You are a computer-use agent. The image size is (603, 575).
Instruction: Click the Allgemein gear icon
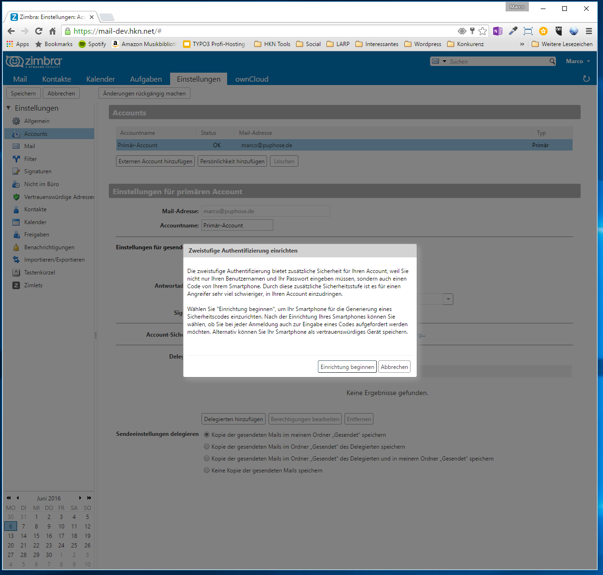pyautogui.click(x=16, y=121)
